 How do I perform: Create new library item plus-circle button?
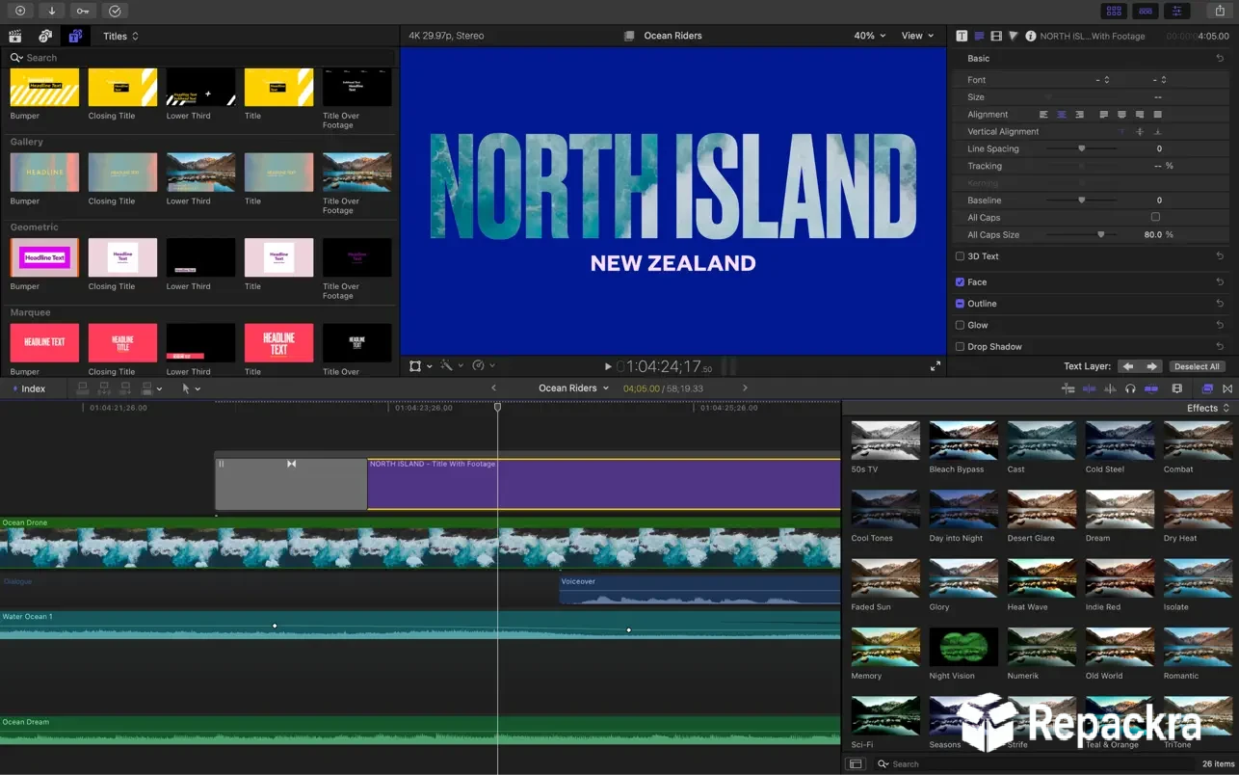[x=19, y=11]
